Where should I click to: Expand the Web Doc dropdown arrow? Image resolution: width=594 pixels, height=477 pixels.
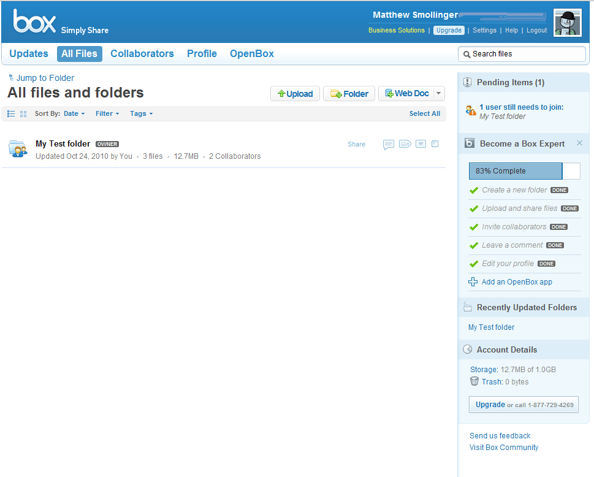click(439, 94)
